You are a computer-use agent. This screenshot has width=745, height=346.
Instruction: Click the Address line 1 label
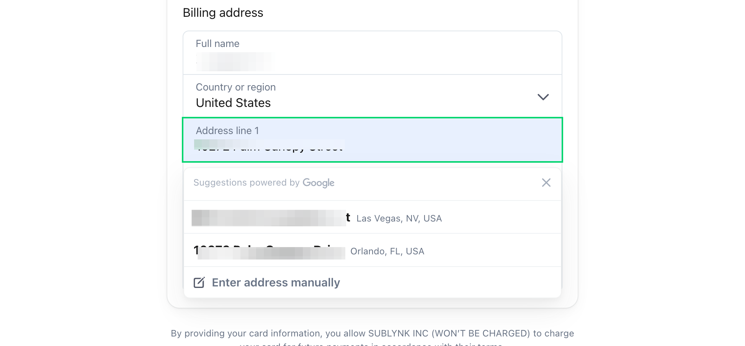point(227,131)
